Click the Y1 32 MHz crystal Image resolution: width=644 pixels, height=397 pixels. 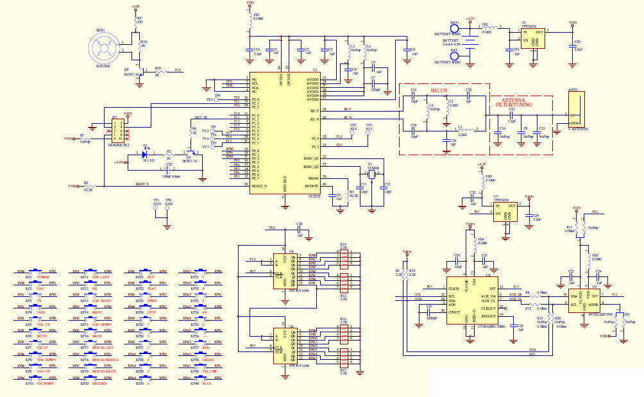[370, 175]
